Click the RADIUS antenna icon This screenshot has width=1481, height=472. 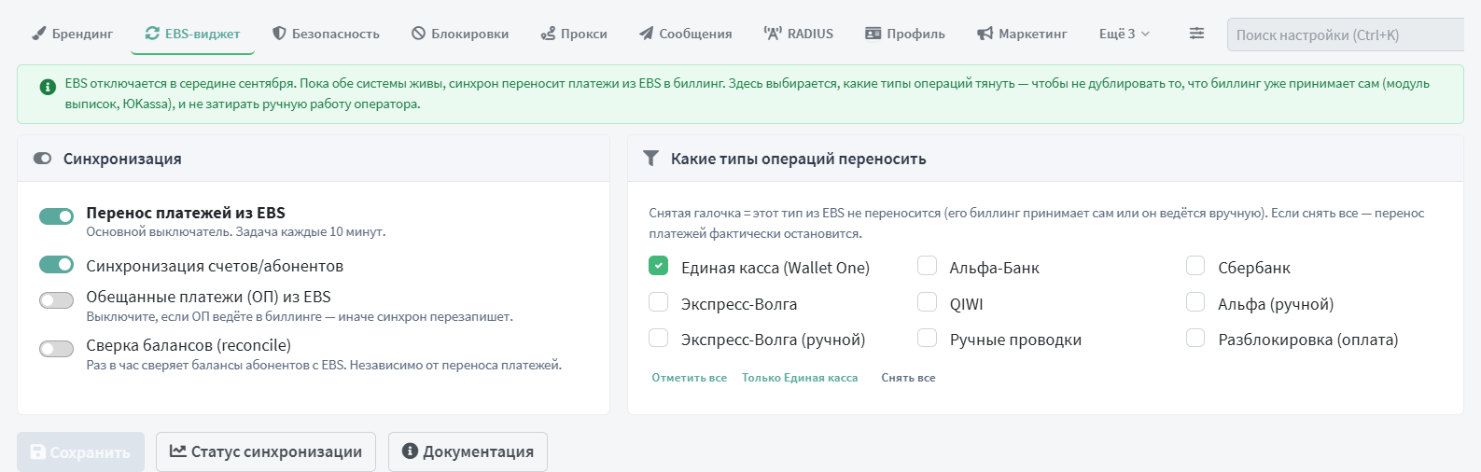(x=772, y=34)
